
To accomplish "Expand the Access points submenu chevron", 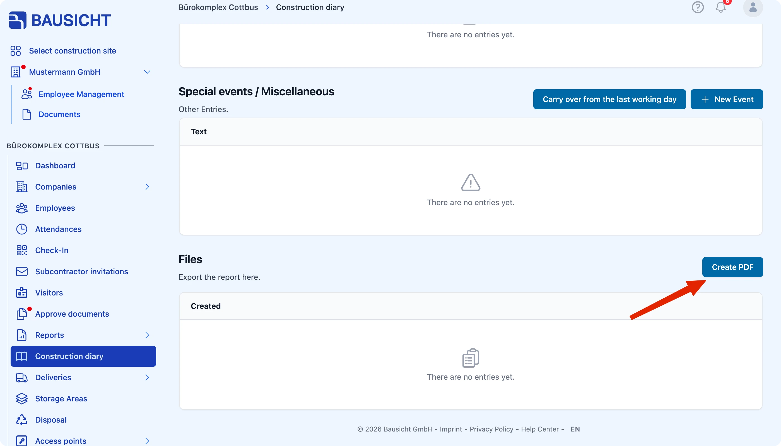I will tap(147, 441).
